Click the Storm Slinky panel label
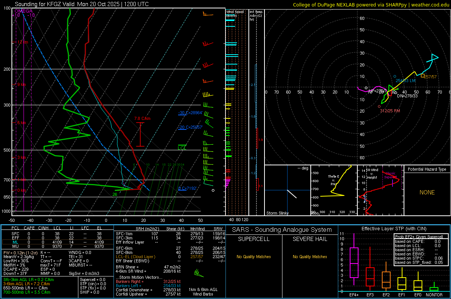 (277, 213)
